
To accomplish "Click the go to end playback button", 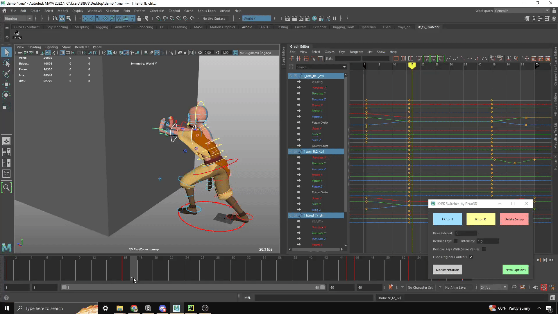I will point(552,260).
